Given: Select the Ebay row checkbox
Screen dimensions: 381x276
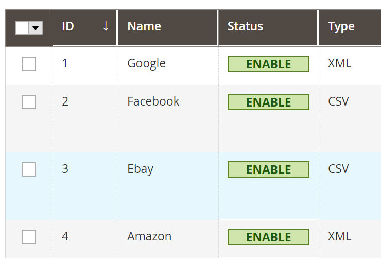Looking at the screenshot, I should [x=29, y=169].
